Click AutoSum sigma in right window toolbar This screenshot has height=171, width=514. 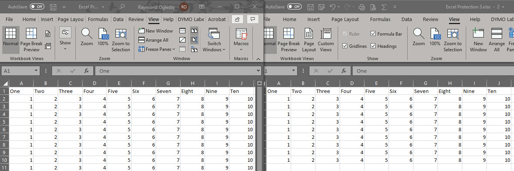click(x=384, y=7)
